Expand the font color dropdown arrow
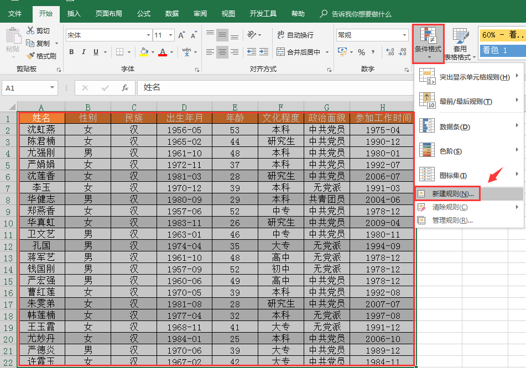The width and height of the screenshot is (526, 368). (172, 52)
